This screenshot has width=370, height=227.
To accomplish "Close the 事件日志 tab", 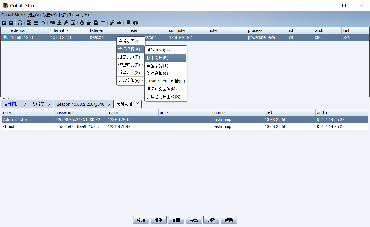I will (25, 104).
